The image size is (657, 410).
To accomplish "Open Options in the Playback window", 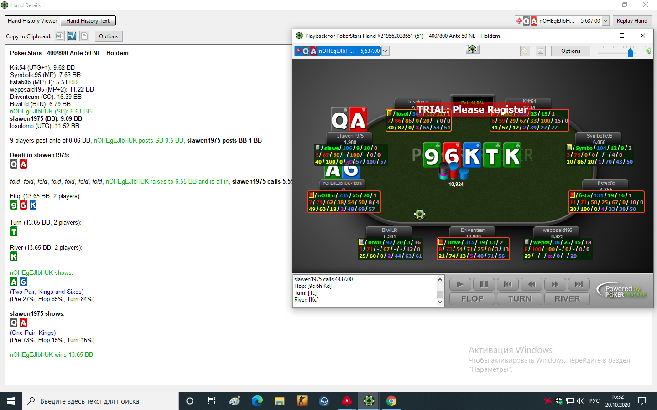I will [x=571, y=51].
